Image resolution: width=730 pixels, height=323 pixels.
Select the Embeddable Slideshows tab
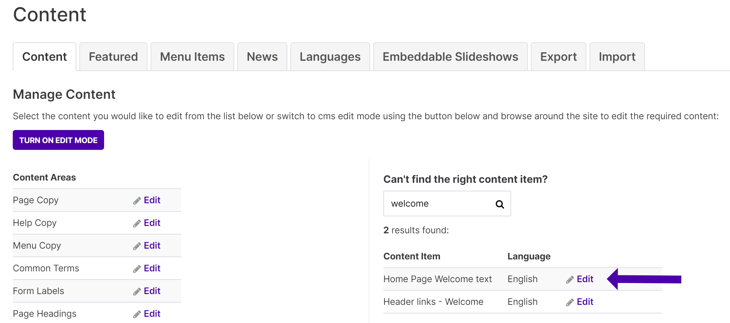coord(450,57)
